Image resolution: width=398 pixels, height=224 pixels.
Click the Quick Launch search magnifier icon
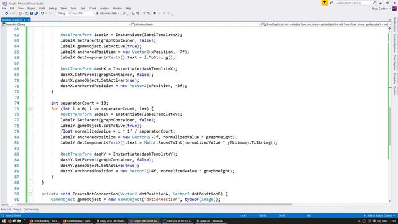(x=374, y=2)
